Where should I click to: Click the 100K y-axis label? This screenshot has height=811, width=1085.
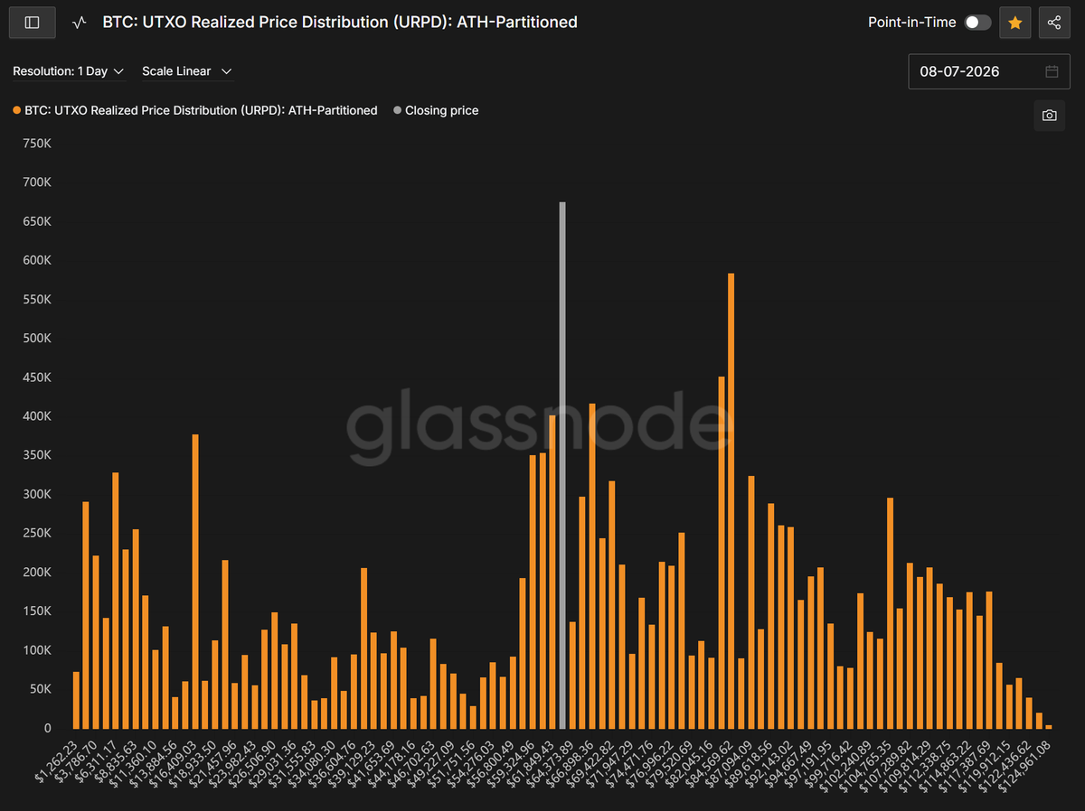pyautogui.click(x=39, y=651)
